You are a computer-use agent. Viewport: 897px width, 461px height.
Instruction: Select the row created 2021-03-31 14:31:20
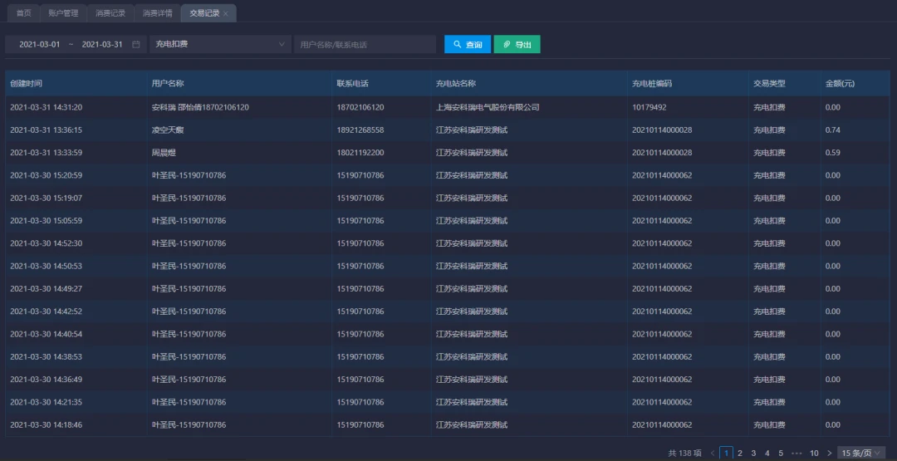pyautogui.click(x=448, y=107)
